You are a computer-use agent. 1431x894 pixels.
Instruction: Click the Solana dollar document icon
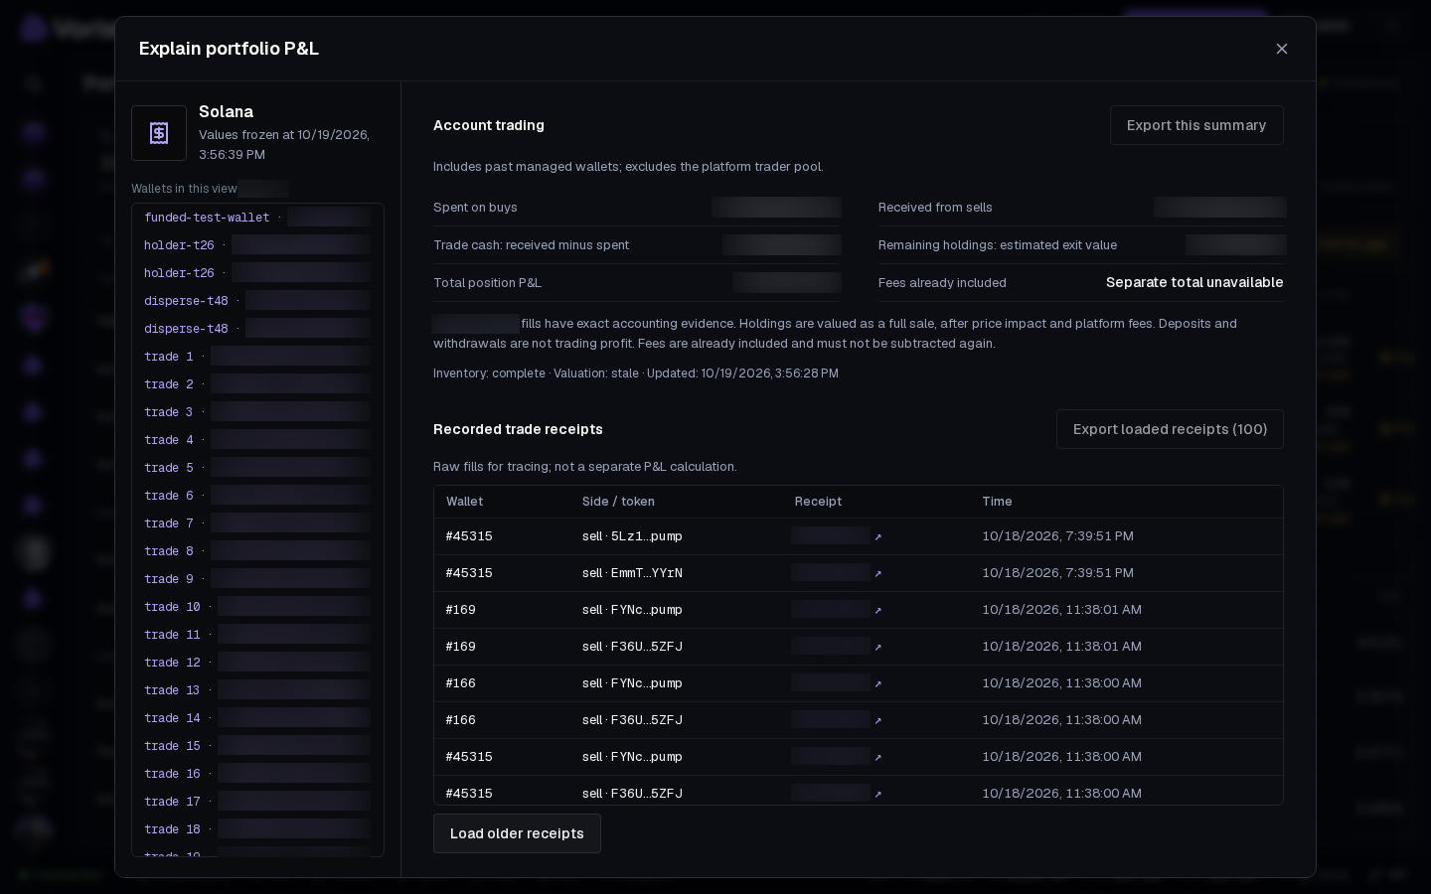pos(159,133)
